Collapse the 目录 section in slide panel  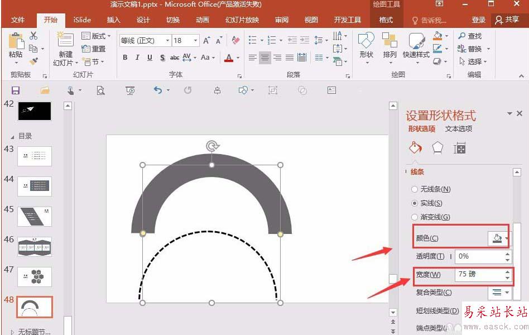(x=12, y=137)
